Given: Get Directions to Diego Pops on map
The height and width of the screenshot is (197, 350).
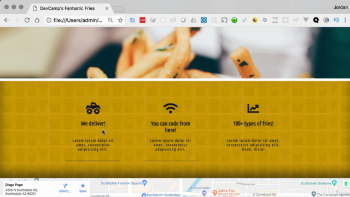Looking at the screenshot, I should (x=65, y=188).
